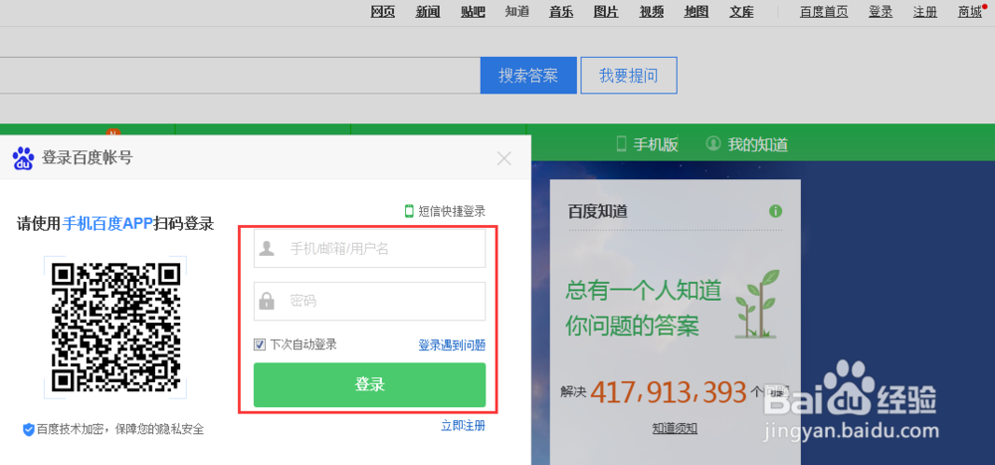This screenshot has height=465, width=995.
Task: Open the 知道须知 link
Action: pyautogui.click(x=675, y=428)
